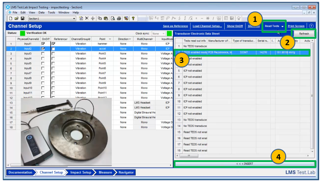The width and height of the screenshot is (321, 183).
Task: Check the OnOff box for Input3
Action: point(43,54)
